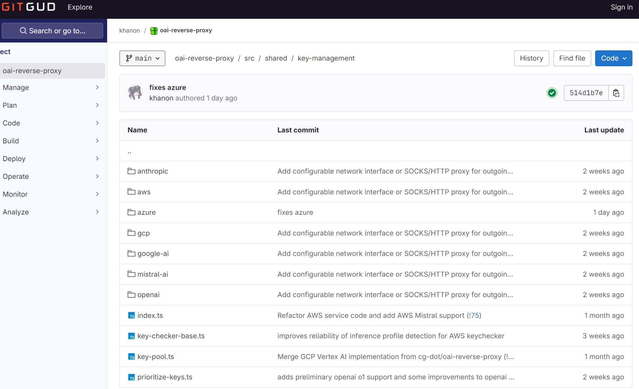Open the anthropic folder icon
Viewport: 639px width, 389px height.
[x=131, y=171]
